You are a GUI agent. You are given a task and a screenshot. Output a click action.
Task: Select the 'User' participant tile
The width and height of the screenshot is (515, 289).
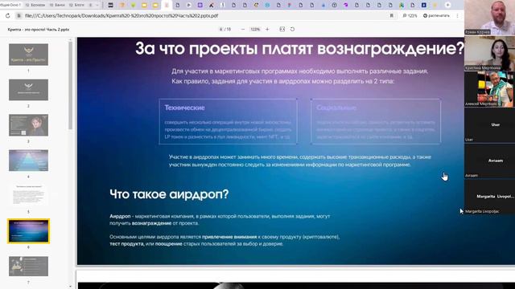click(490, 125)
